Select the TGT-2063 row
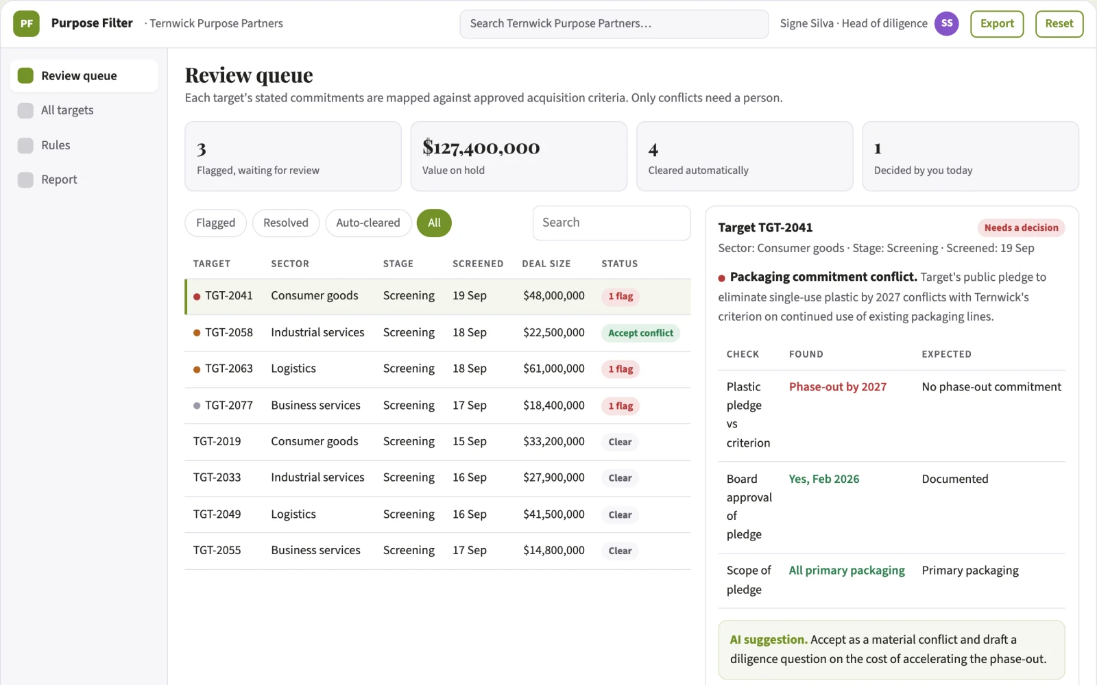 (x=438, y=369)
